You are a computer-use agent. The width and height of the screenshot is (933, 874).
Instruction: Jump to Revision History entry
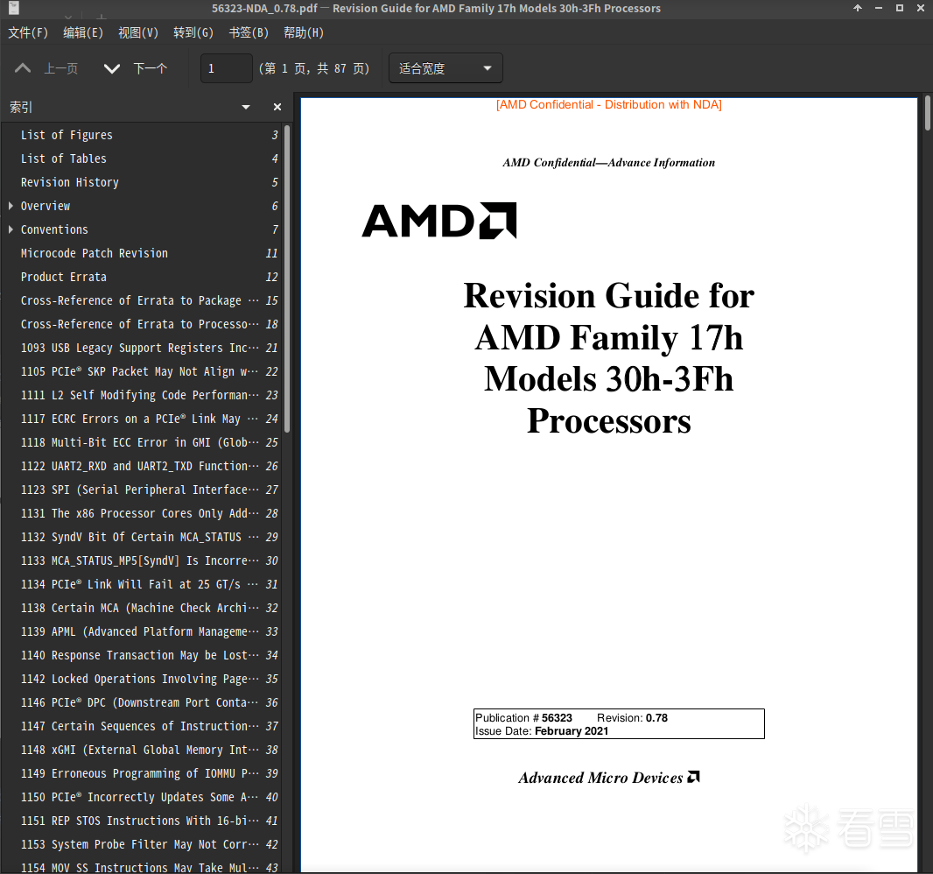(x=142, y=183)
